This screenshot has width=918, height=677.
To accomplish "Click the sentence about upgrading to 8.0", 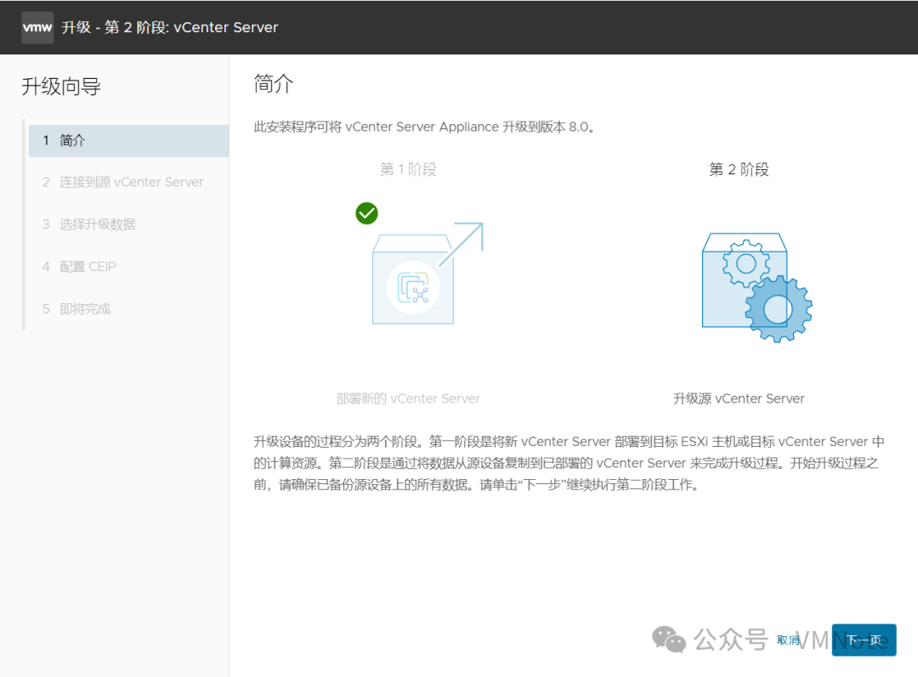I will coord(425,127).
